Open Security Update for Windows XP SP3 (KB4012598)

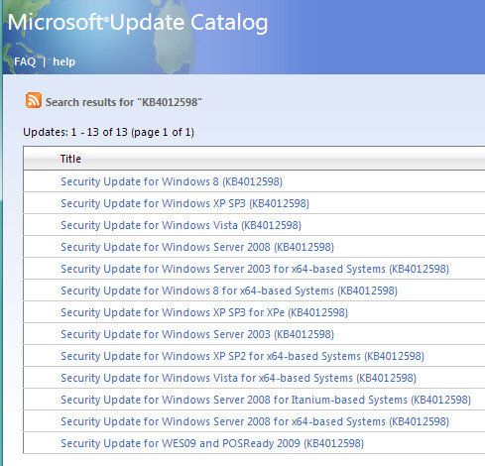(184, 203)
